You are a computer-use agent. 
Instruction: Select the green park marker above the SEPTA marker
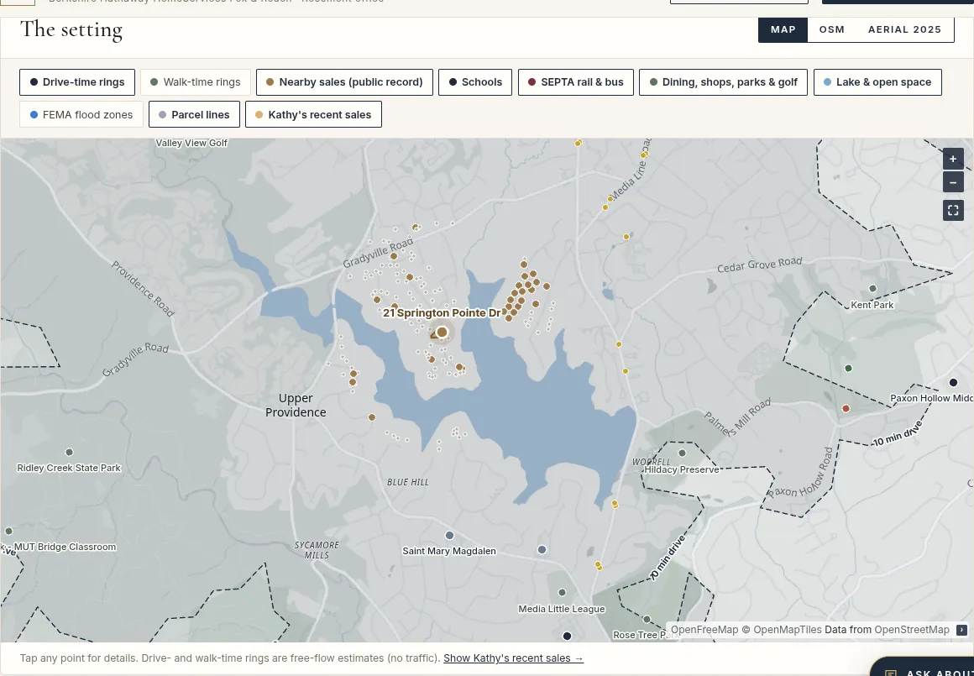coord(849,369)
